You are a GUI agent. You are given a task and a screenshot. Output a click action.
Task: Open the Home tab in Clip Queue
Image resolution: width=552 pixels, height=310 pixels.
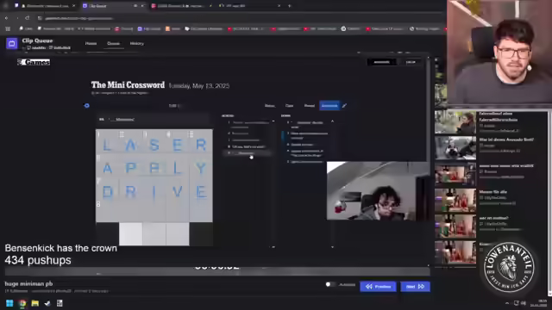click(91, 43)
